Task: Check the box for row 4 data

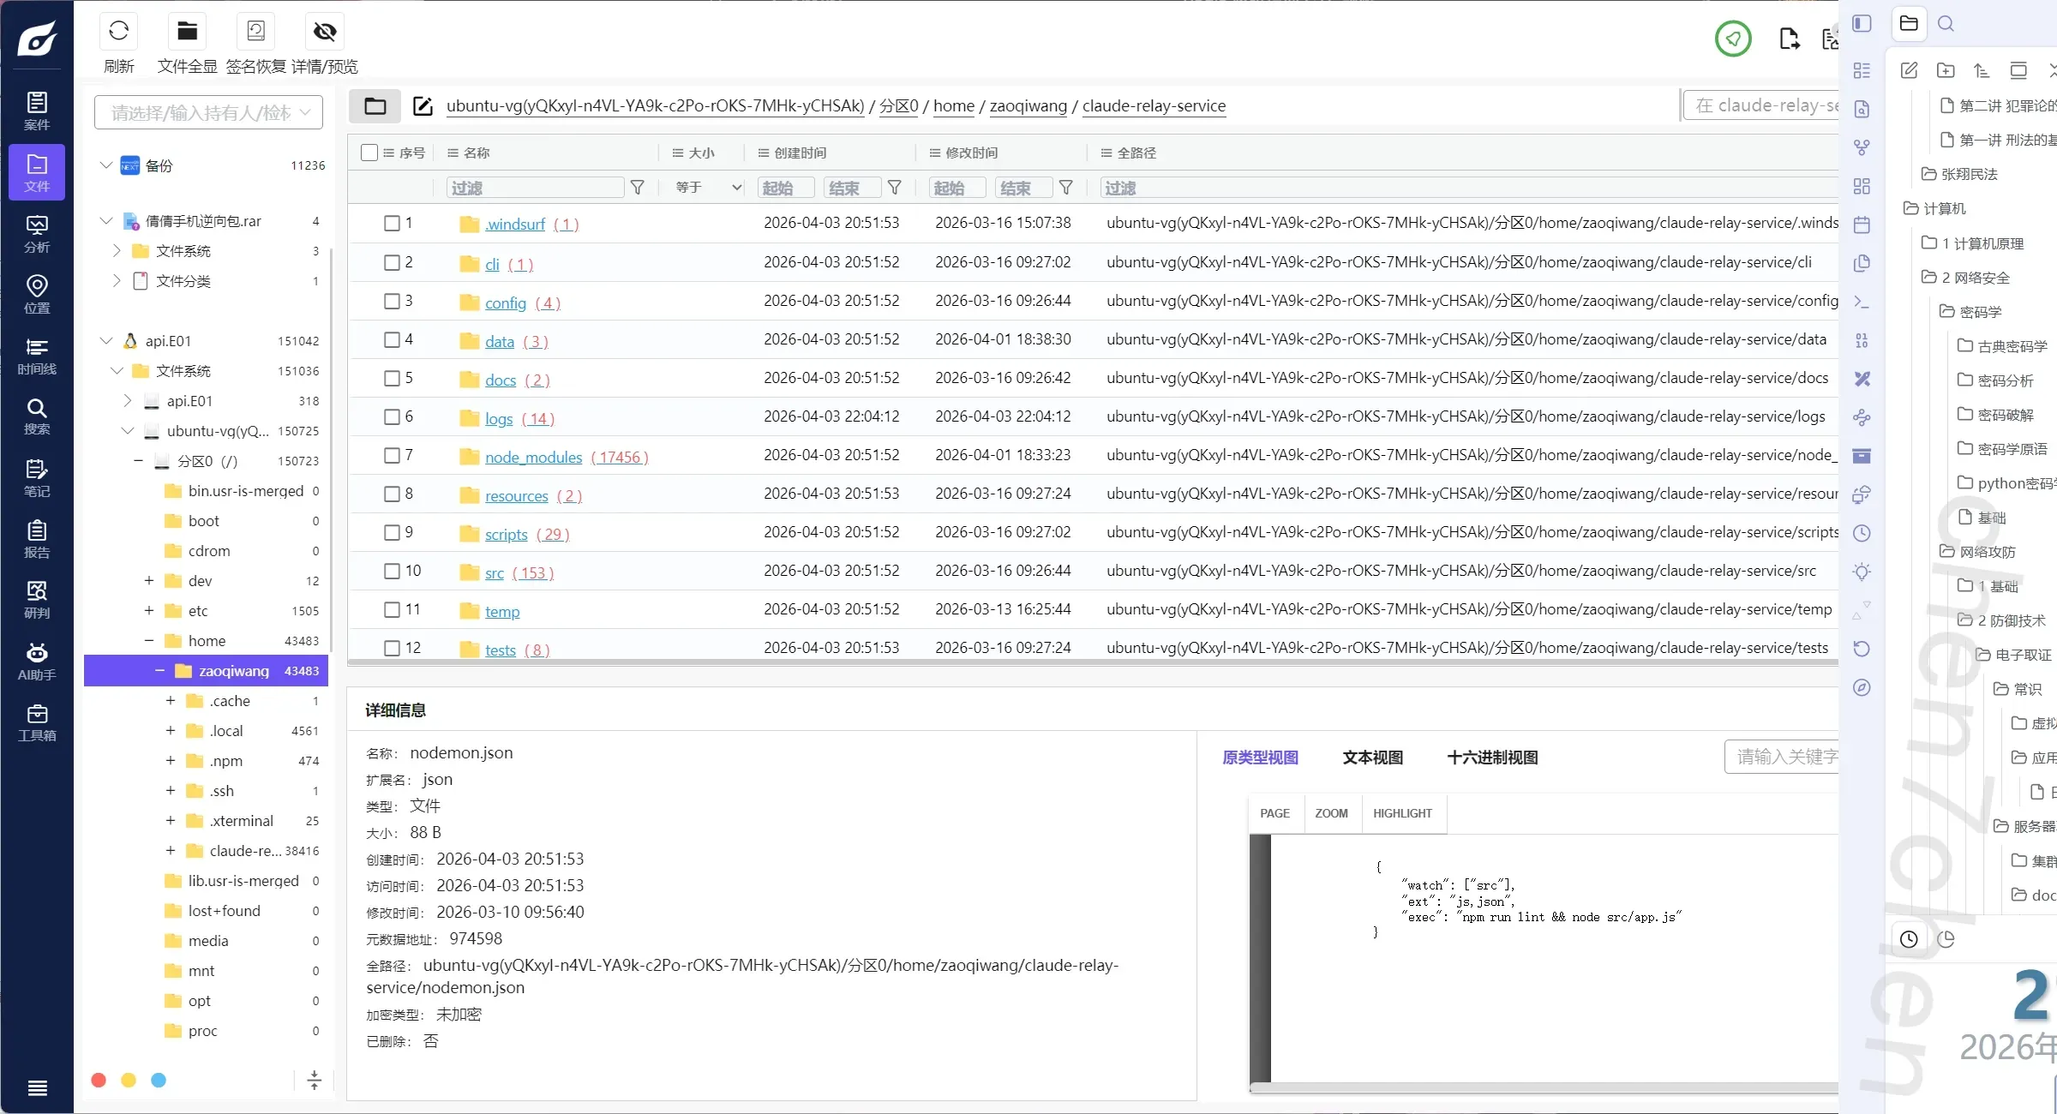Action: coord(392,340)
